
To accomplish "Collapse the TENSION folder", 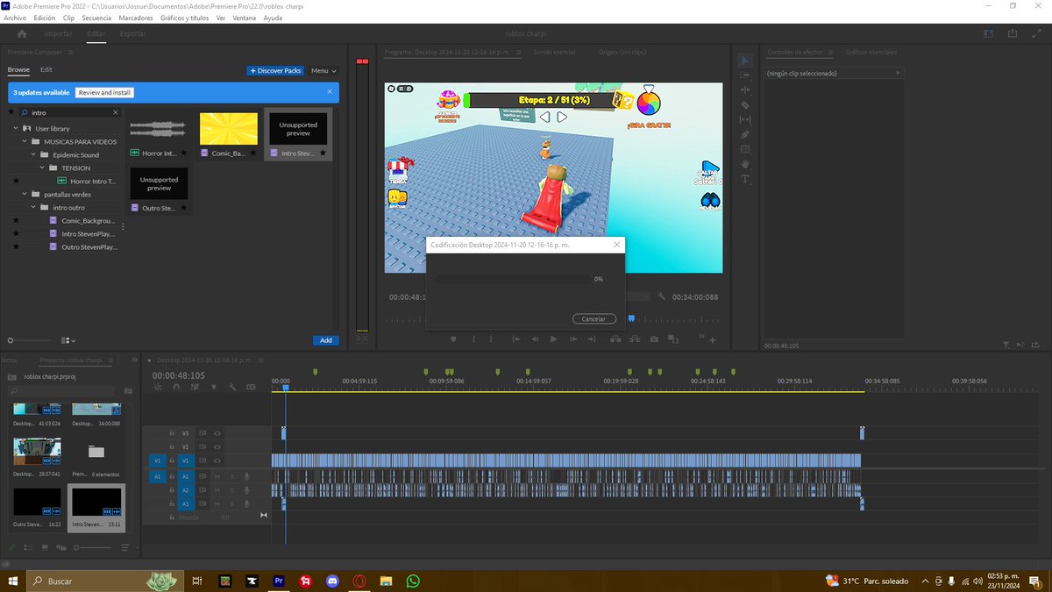I will (41, 168).
